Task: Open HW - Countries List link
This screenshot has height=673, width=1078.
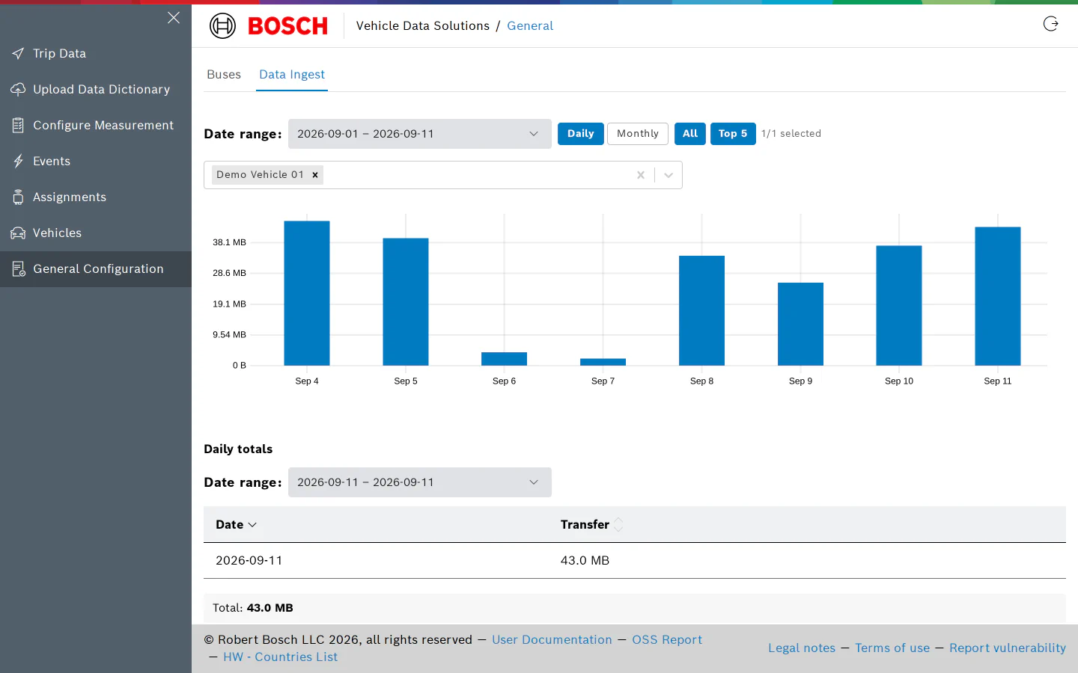Action: [281, 657]
